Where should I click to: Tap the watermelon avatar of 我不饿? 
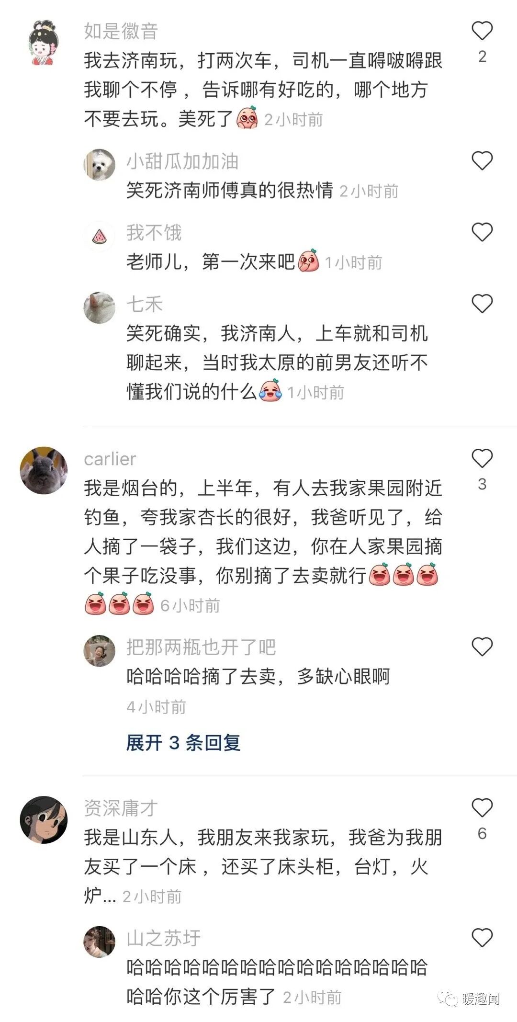pos(100,236)
